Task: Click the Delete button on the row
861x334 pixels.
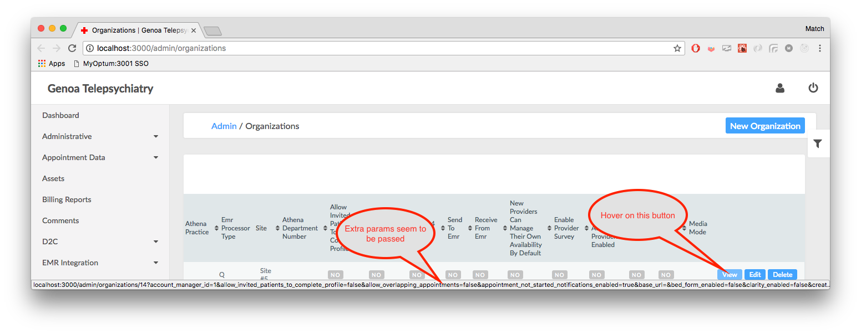Action: [782, 274]
